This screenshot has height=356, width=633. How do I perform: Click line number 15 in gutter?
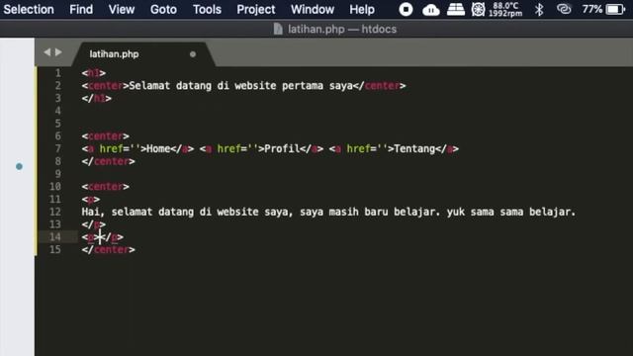55,249
